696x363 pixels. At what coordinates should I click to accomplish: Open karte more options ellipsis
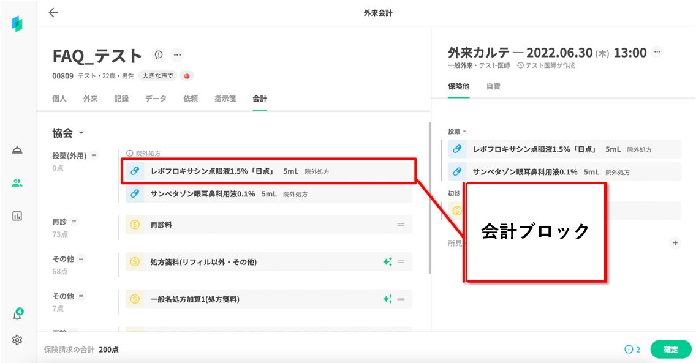pos(657,52)
